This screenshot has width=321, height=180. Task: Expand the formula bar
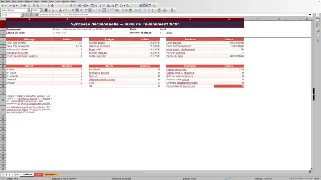(310, 15)
